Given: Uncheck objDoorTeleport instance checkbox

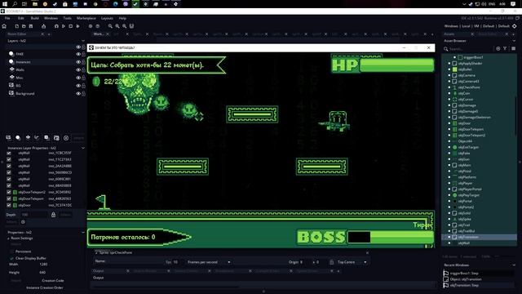Looking at the screenshot, I should tap(9, 198).
